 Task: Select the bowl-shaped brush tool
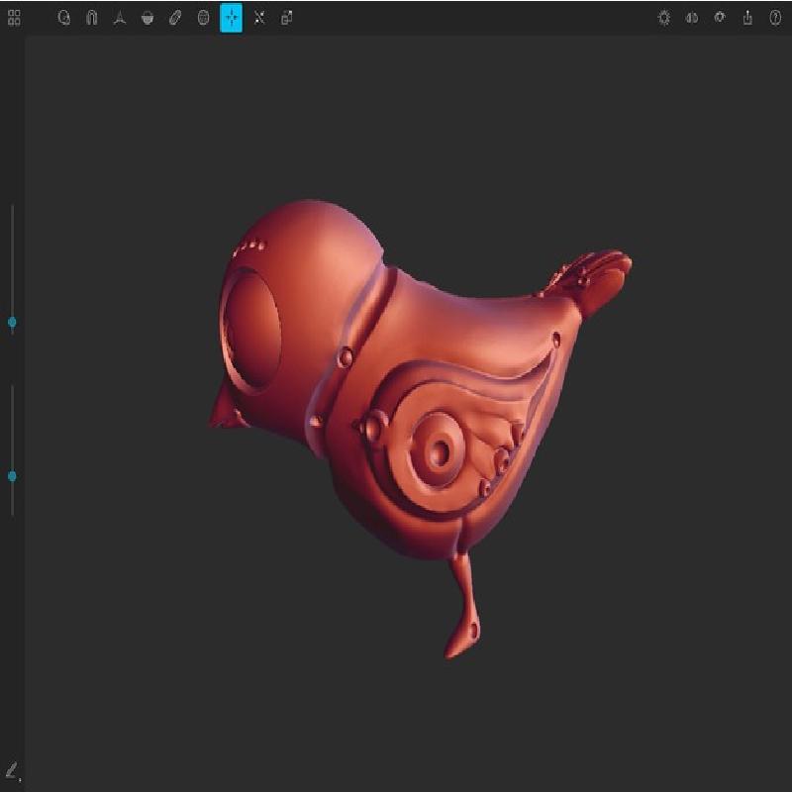point(148,18)
